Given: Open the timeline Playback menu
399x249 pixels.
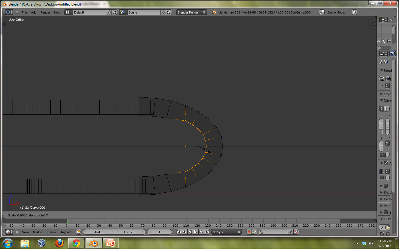Looking at the screenshot, I should click(x=66, y=232).
